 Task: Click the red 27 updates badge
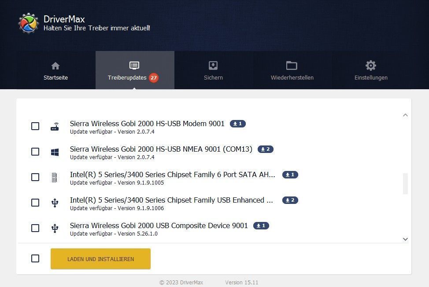153,78
